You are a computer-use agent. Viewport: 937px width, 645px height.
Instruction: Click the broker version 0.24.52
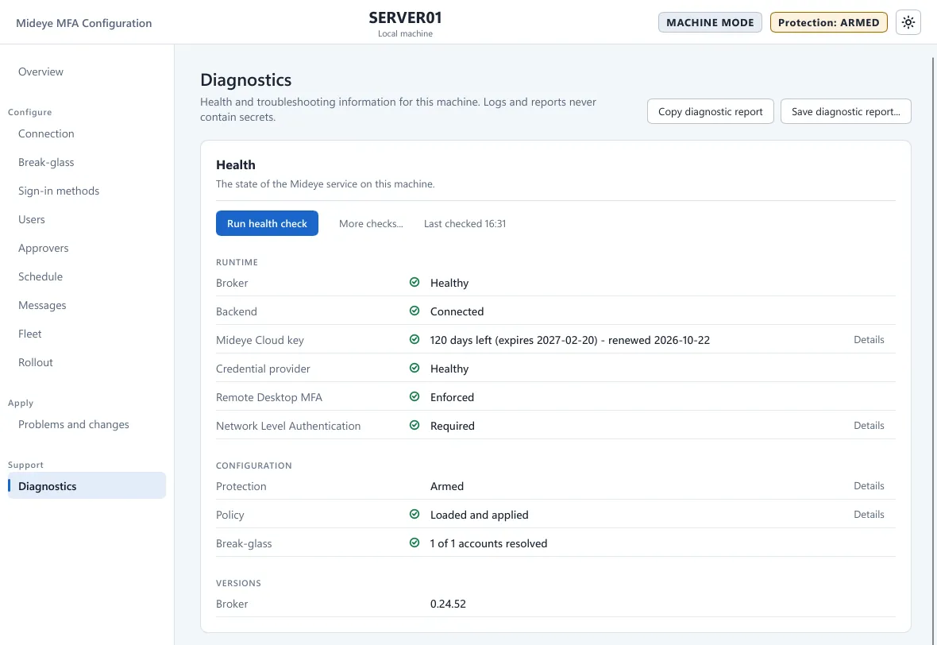coord(448,604)
